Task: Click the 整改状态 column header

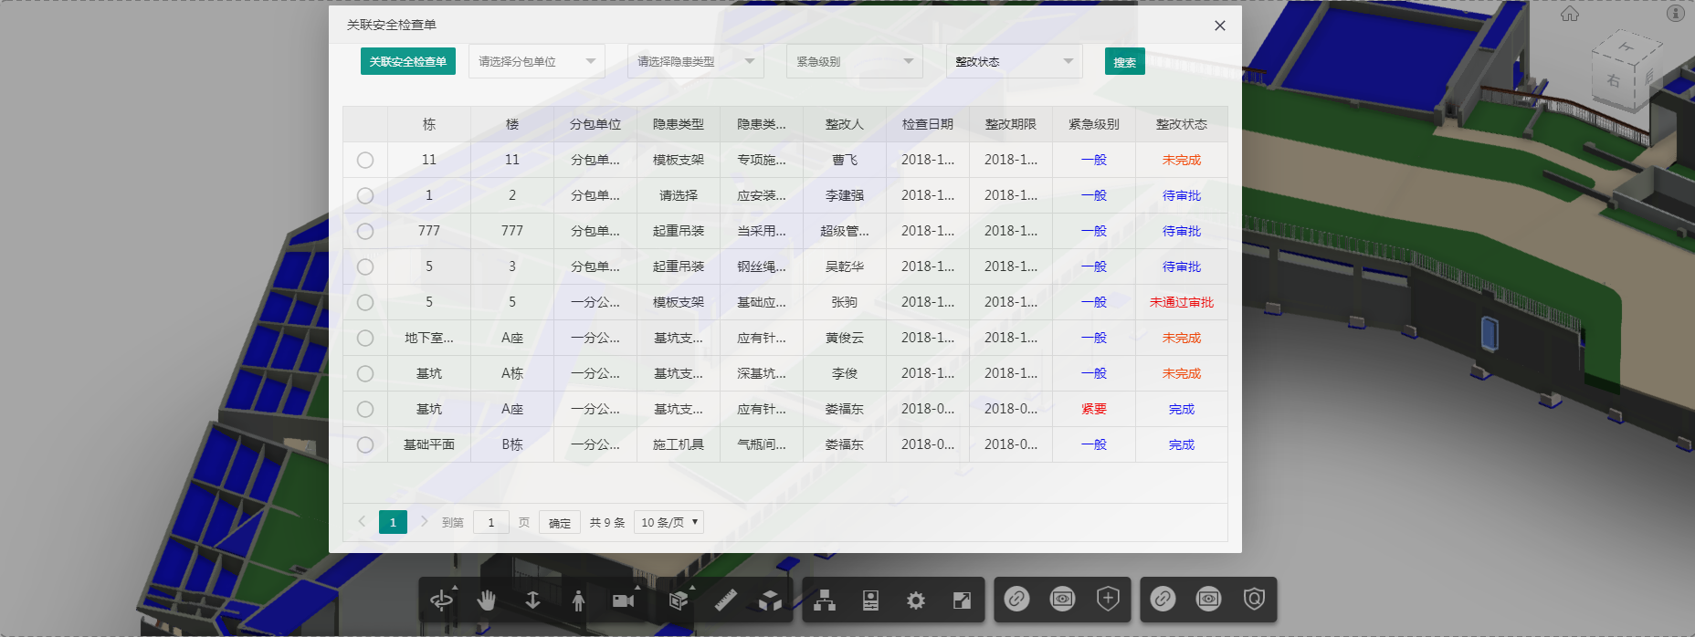Action: tap(1181, 124)
